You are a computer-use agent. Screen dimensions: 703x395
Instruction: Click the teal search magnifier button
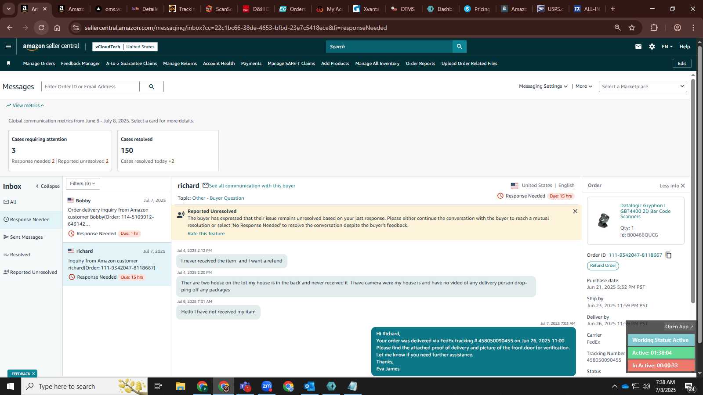point(459,47)
